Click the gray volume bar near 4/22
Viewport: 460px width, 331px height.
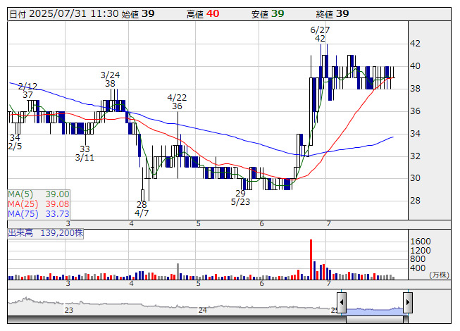point(178,271)
